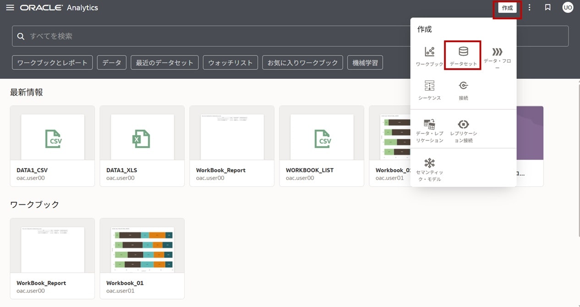This screenshot has width=580, height=307.
Task: Choose レプリケーション接続 in create menu
Action: [463, 131]
